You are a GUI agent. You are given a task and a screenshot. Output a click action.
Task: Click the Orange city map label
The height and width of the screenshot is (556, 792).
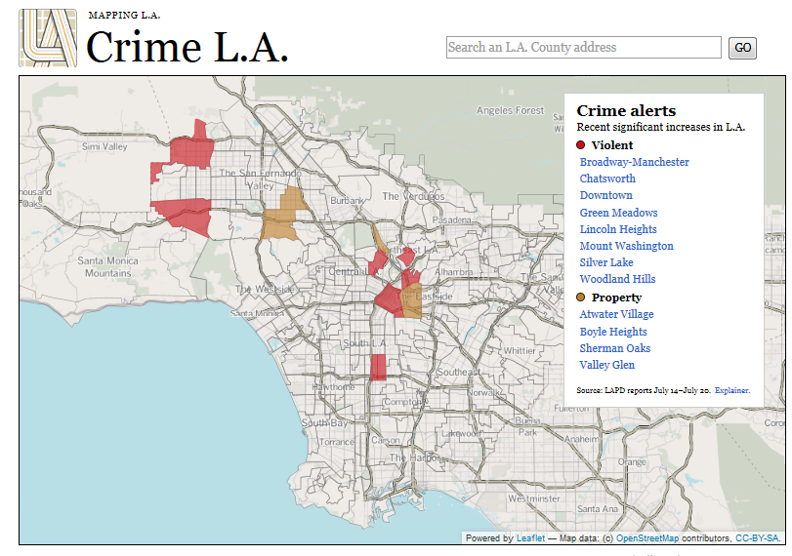coord(632,462)
